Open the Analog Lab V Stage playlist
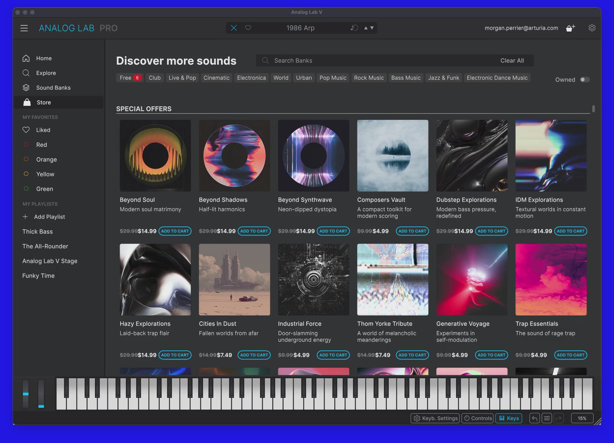The width and height of the screenshot is (614, 443). (x=50, y=261)
